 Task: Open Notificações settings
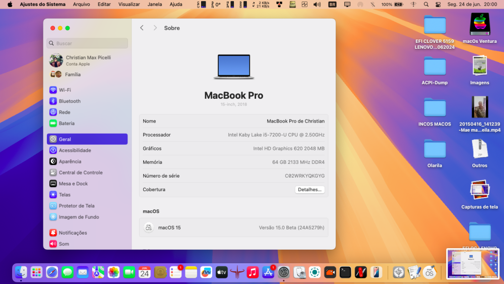pos(87,233)
